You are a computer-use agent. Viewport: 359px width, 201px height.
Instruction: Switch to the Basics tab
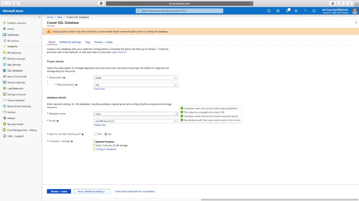(x=52, y=42)
